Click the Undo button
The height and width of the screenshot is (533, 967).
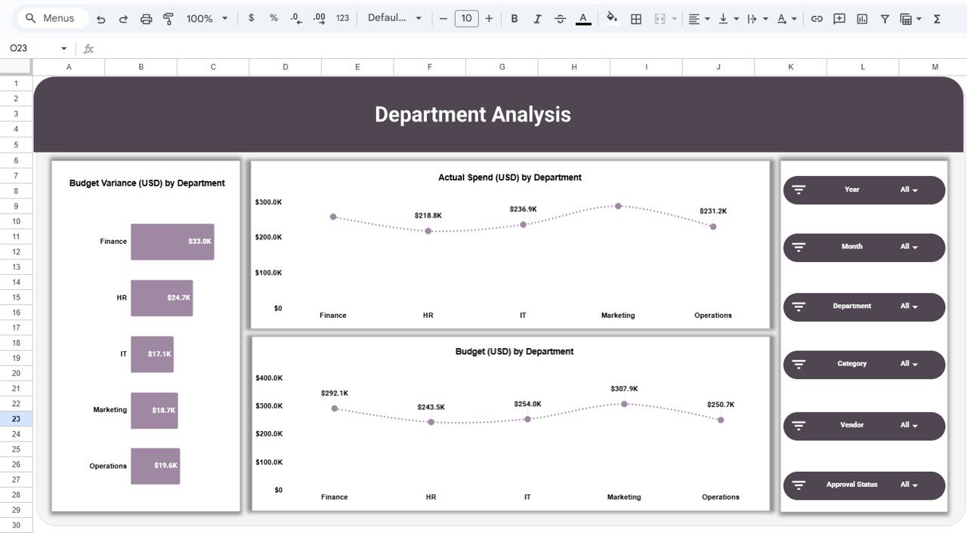coord(101,18)
